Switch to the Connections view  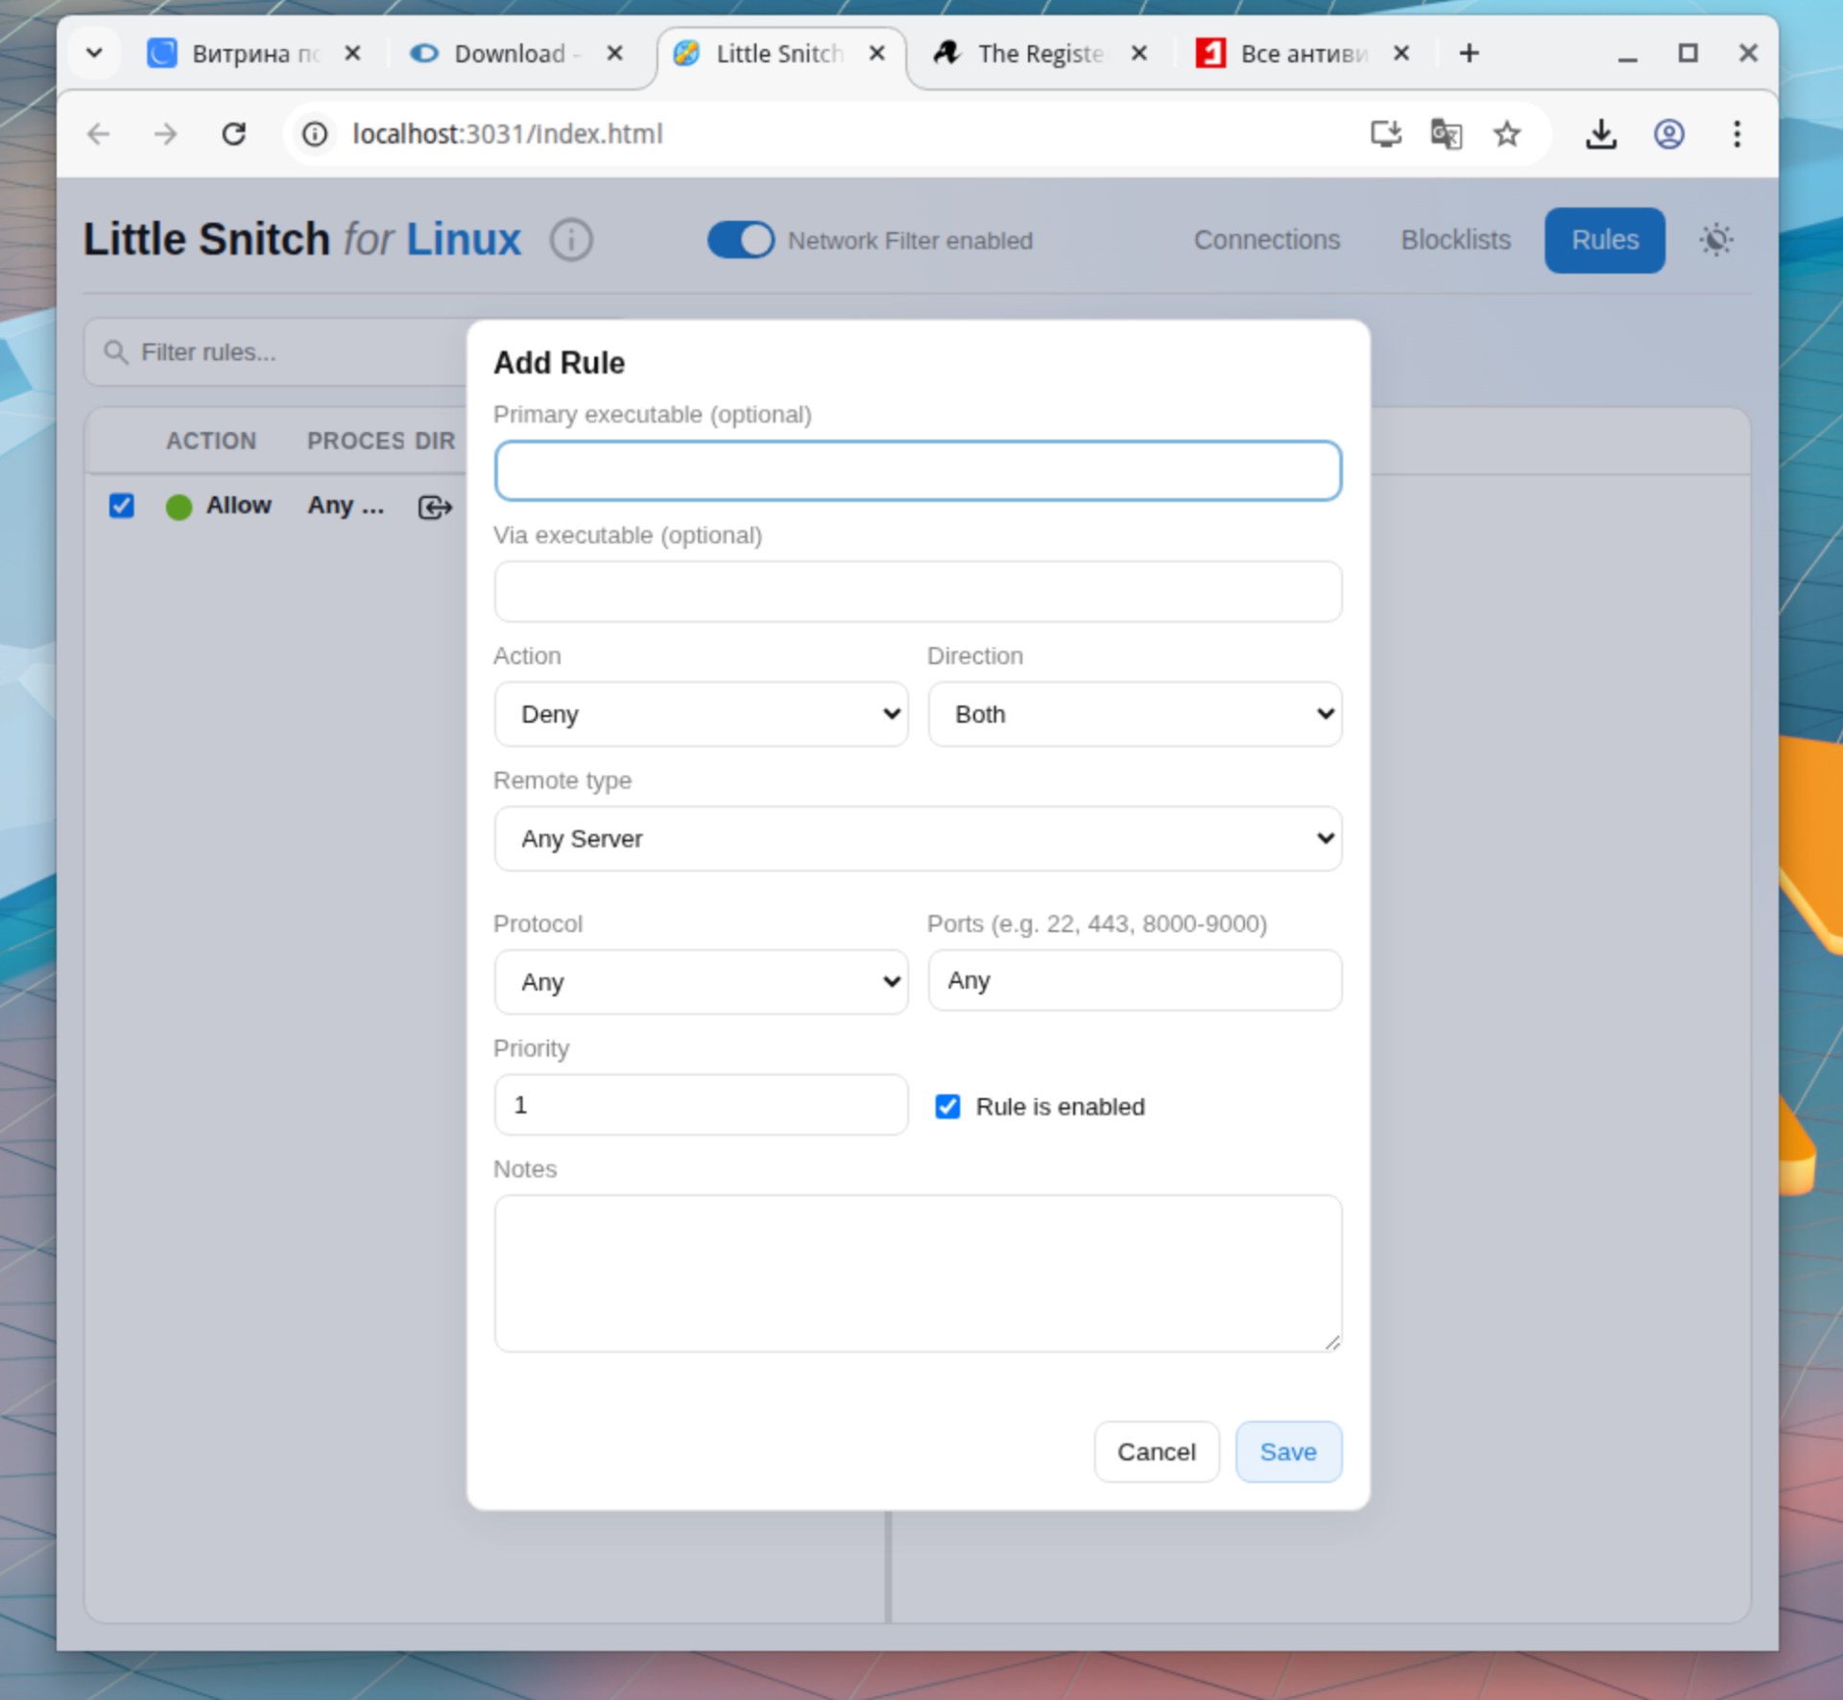click(1266, 240)
